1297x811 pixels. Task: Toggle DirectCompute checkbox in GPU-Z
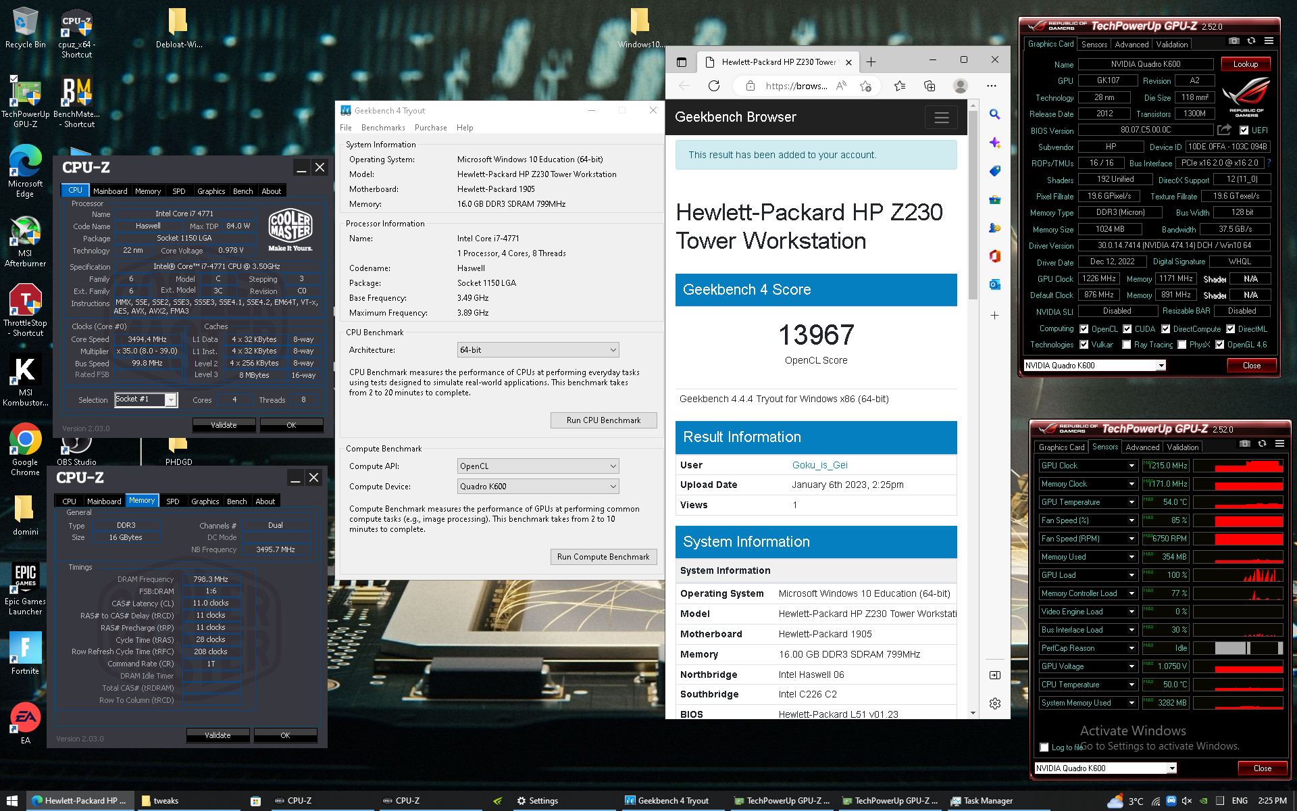[1165, 329]
